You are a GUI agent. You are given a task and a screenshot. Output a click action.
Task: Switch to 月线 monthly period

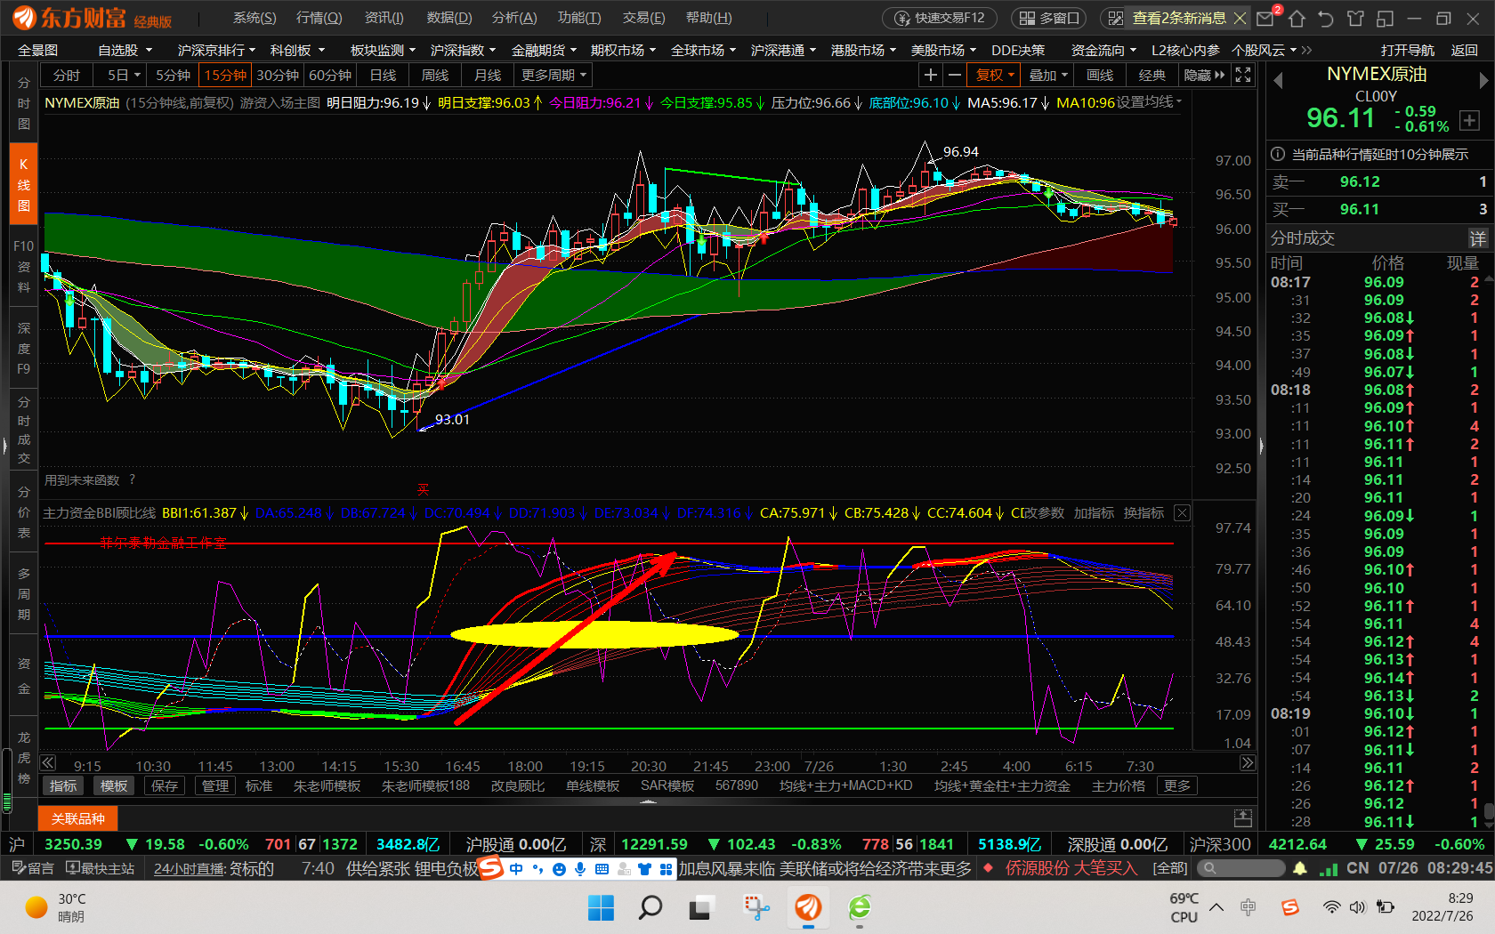(488, 76)
